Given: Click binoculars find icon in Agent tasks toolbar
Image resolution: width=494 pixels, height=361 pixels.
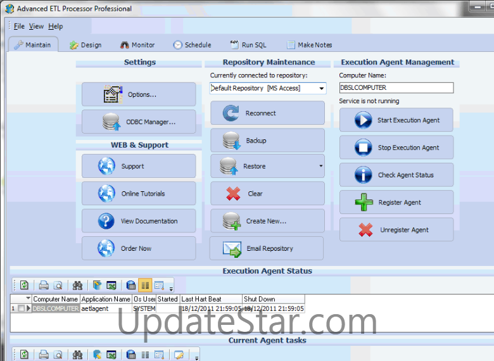Looking at the screenshot, I should click(77, 355).
